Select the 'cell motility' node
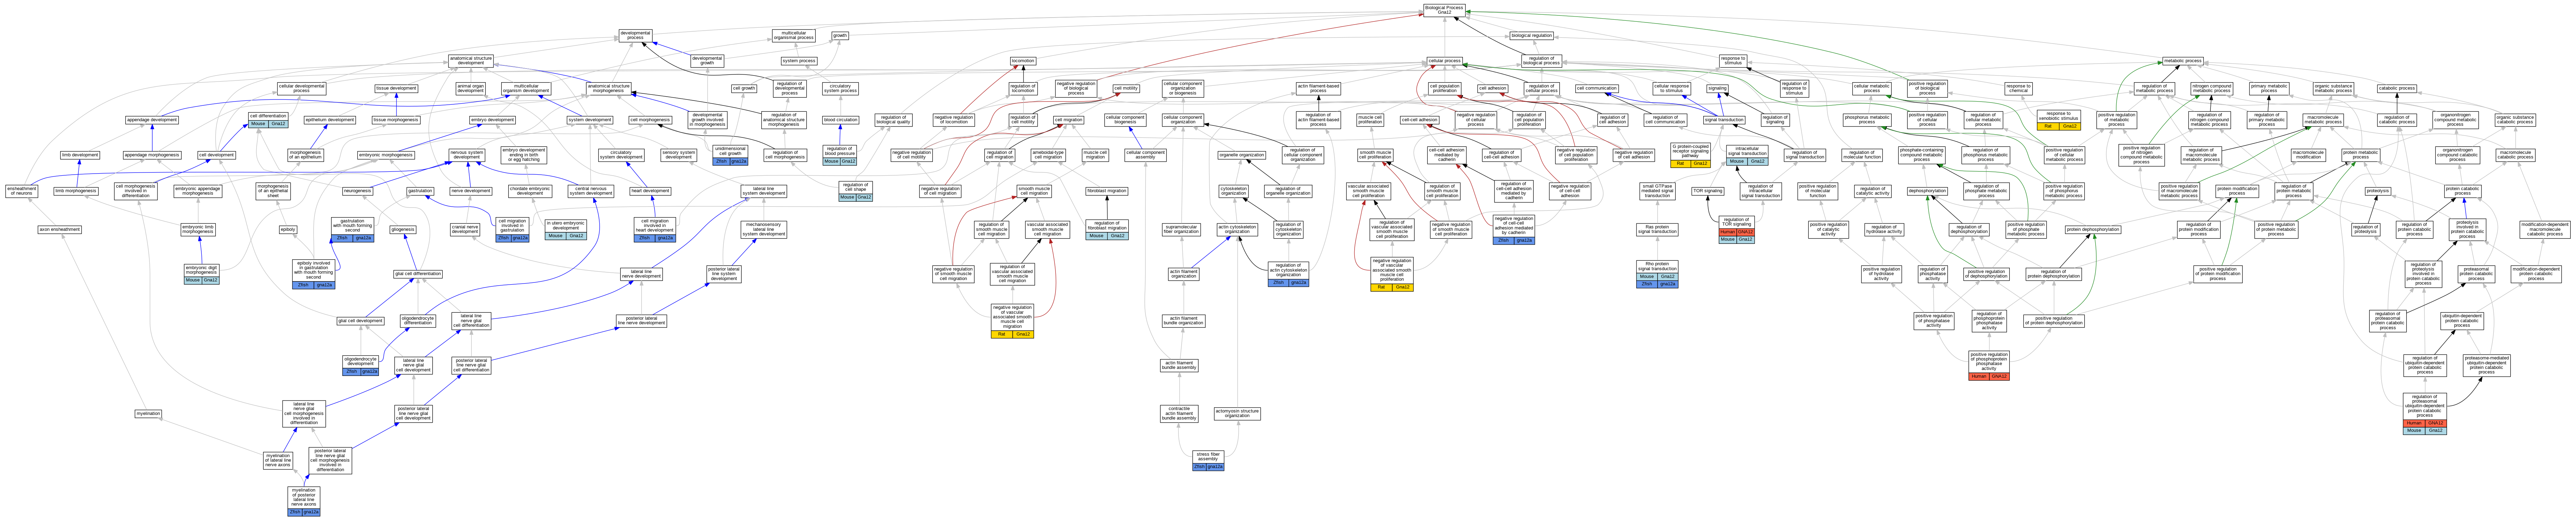2576x520 pixels. coord(1126,88)
